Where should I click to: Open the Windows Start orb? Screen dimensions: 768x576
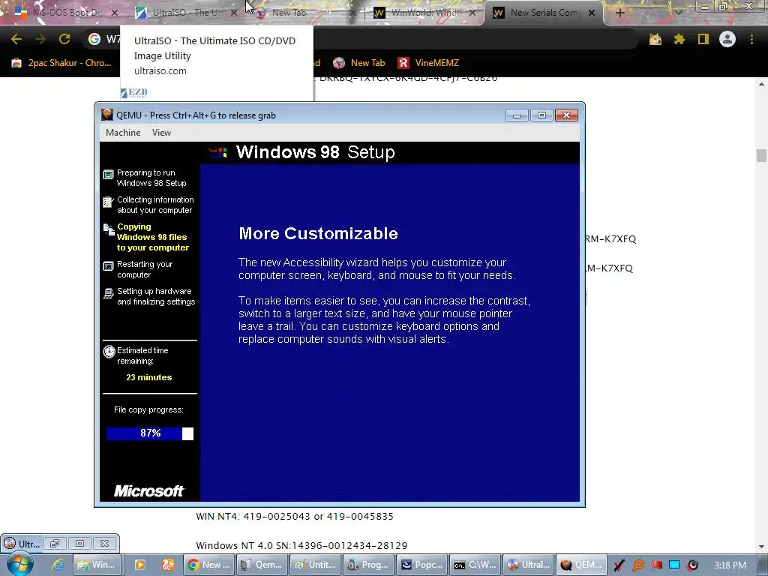coord(19,564)
